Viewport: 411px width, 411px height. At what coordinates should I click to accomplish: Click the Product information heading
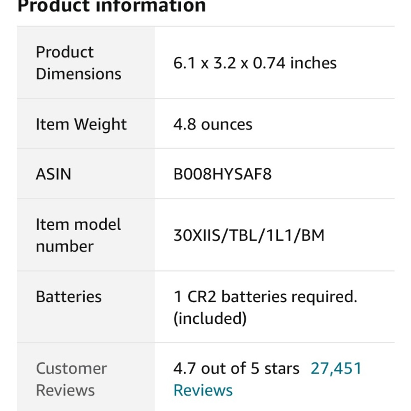[x=111, y=6]
